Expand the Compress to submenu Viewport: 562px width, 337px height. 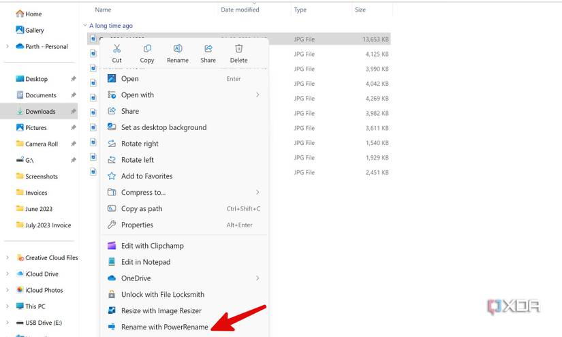pyautogui.click(x=257, y=192)
